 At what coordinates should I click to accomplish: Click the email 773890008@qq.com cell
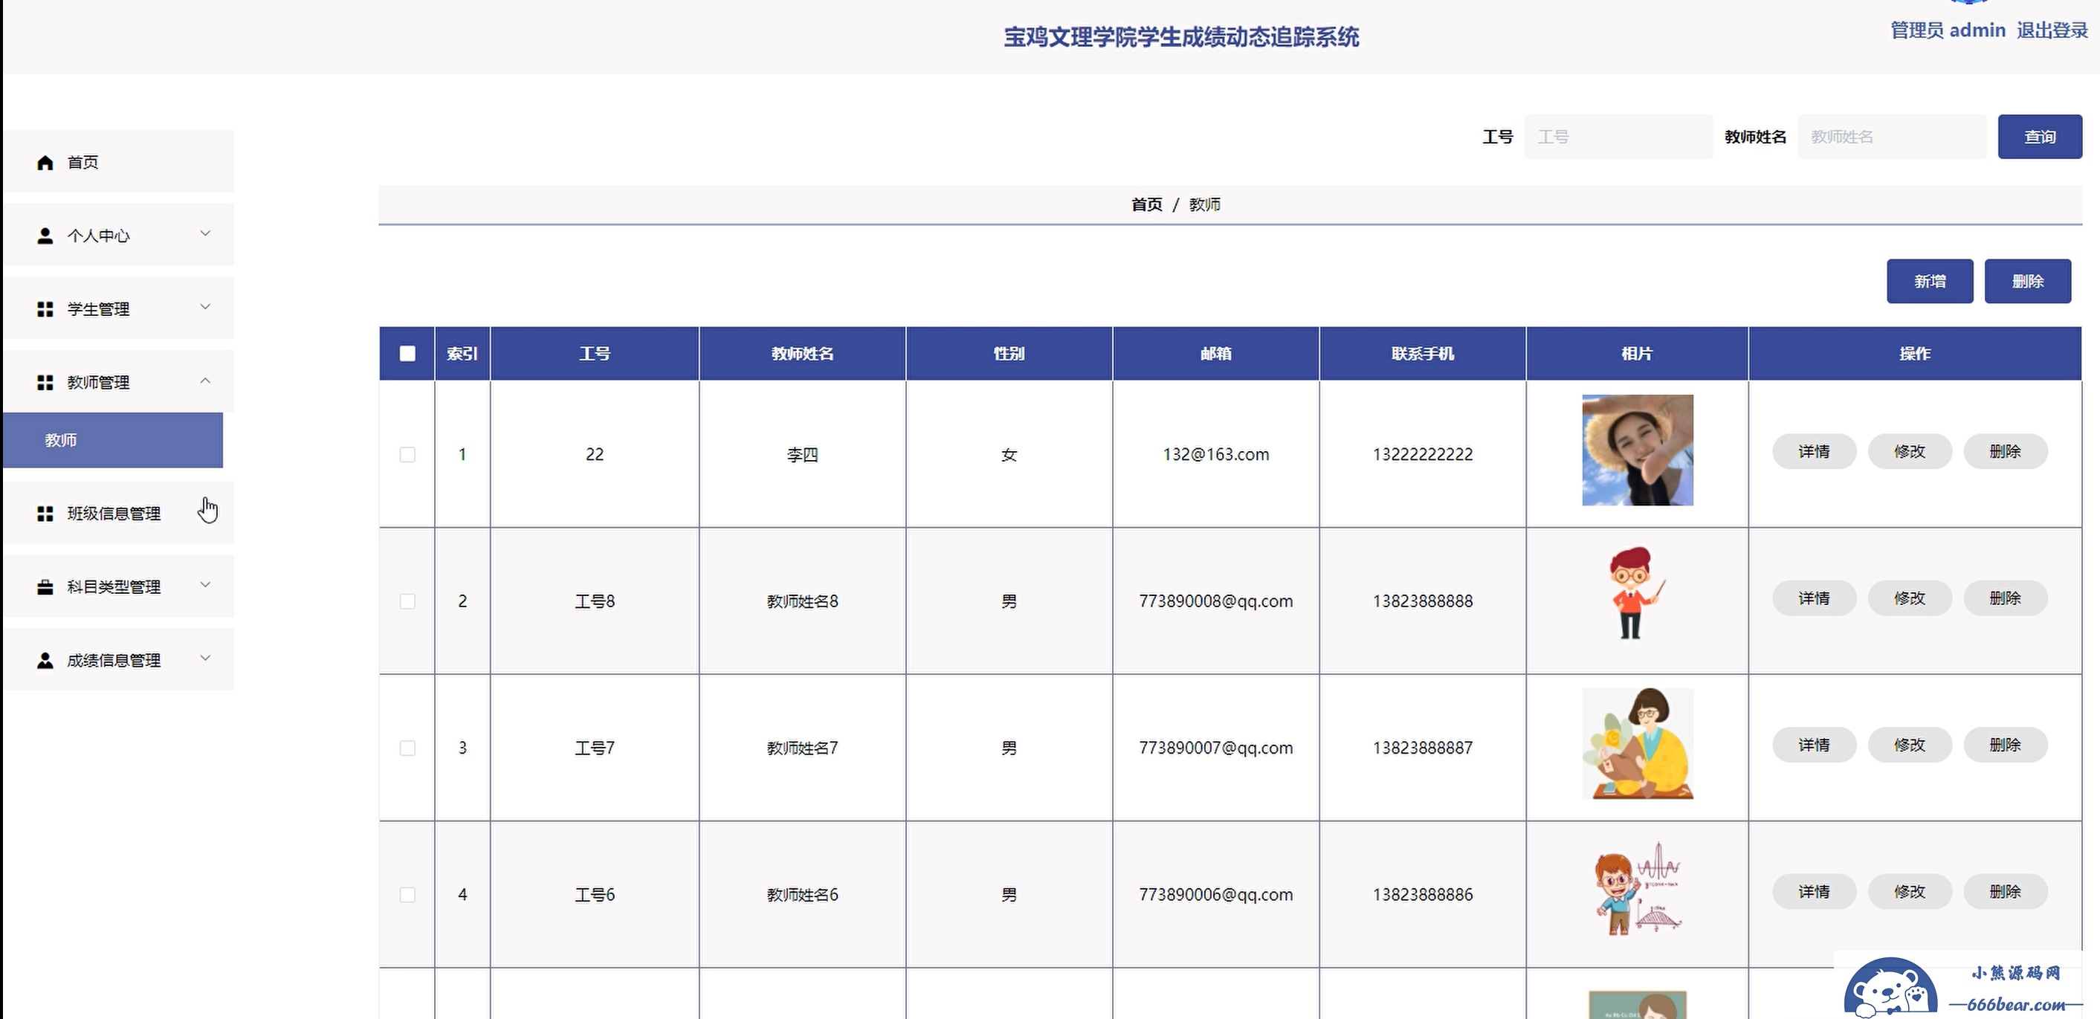tap(1215, 601)
